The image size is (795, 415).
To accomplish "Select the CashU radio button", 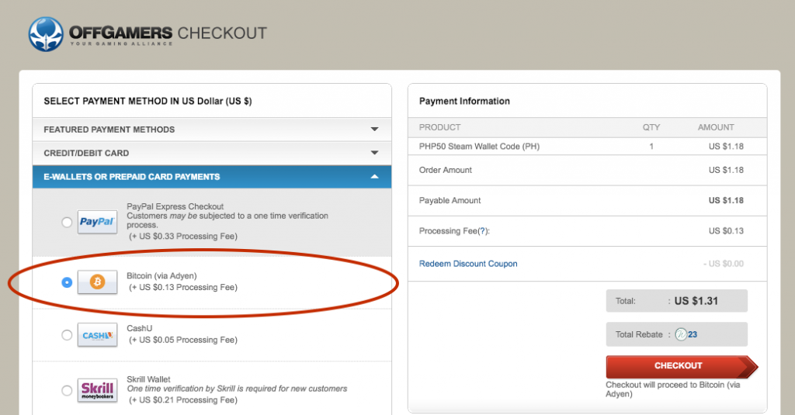I will point(67,335).
